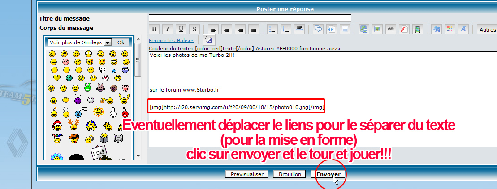Image resolution: width=497 pixels, height=189 pixels.
Task: Open the Voir plus de Smileys dropdown
Action: (79, 42)
